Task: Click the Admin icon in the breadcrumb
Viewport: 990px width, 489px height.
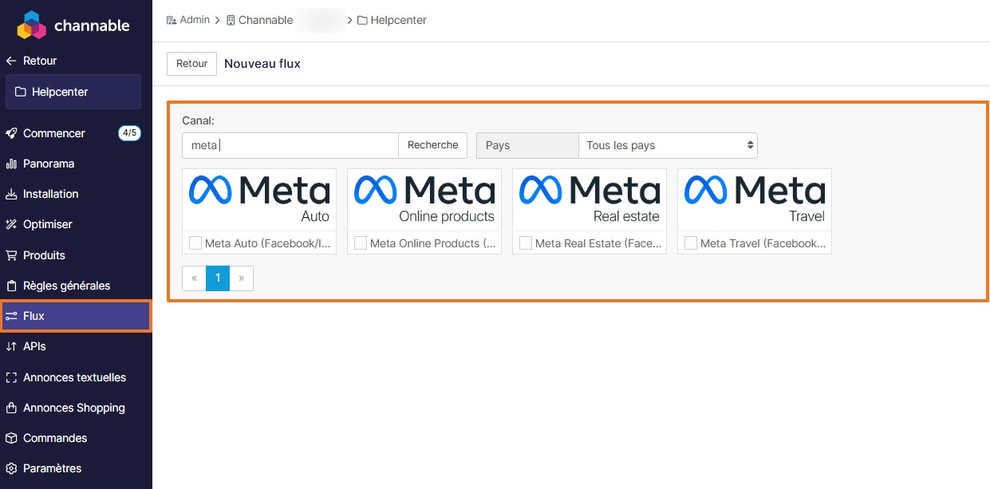Action: (x=171, y=20)
